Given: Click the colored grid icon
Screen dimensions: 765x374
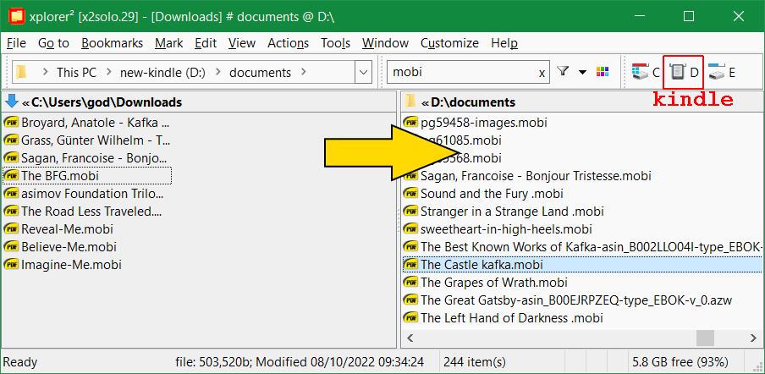Looking at the screenshot, I should pyautogui.click(x=603, y=73).
